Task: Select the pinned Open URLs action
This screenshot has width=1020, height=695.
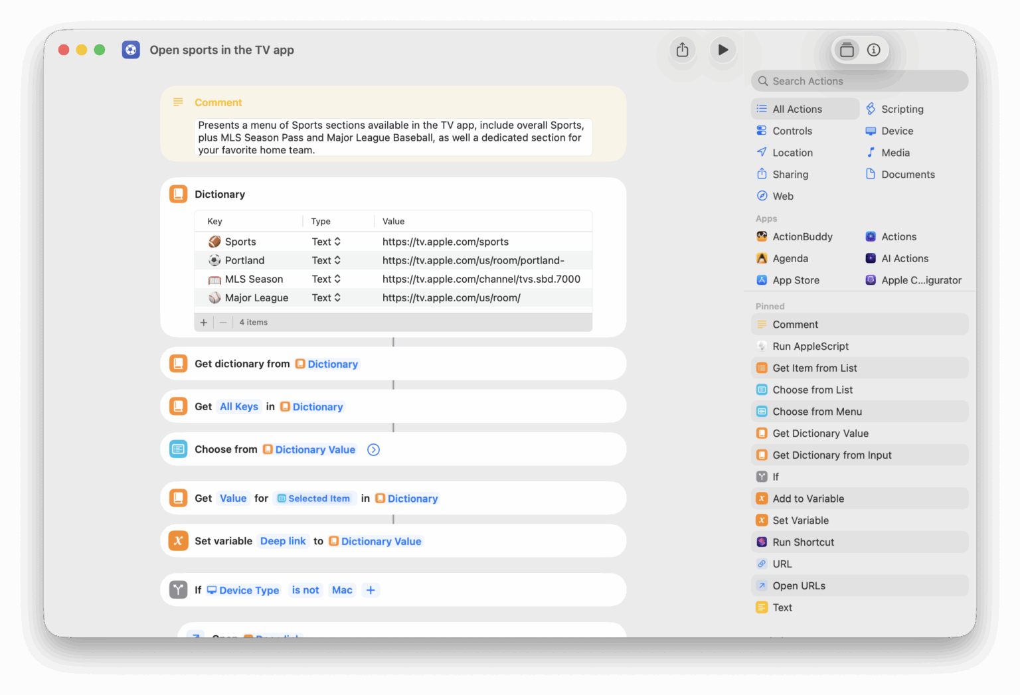Action: [x=798, y=586]
